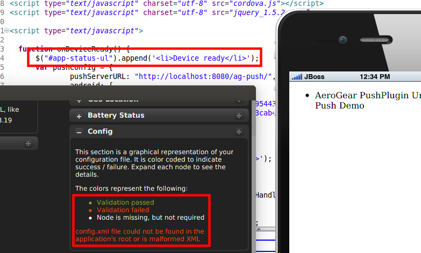Click the green Validation passed bullet
Screen dimensions: 421x253
89,203
